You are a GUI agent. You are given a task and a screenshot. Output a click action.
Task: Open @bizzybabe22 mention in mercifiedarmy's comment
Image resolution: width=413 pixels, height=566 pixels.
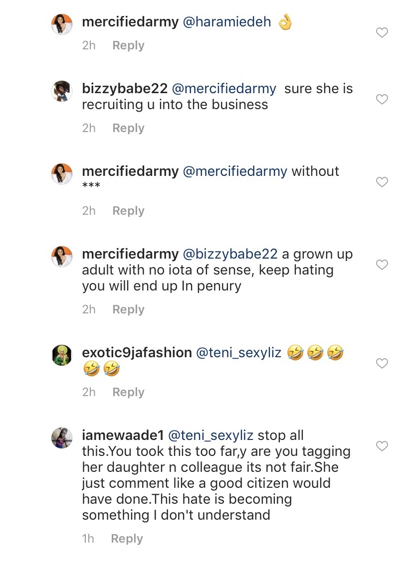230,254
